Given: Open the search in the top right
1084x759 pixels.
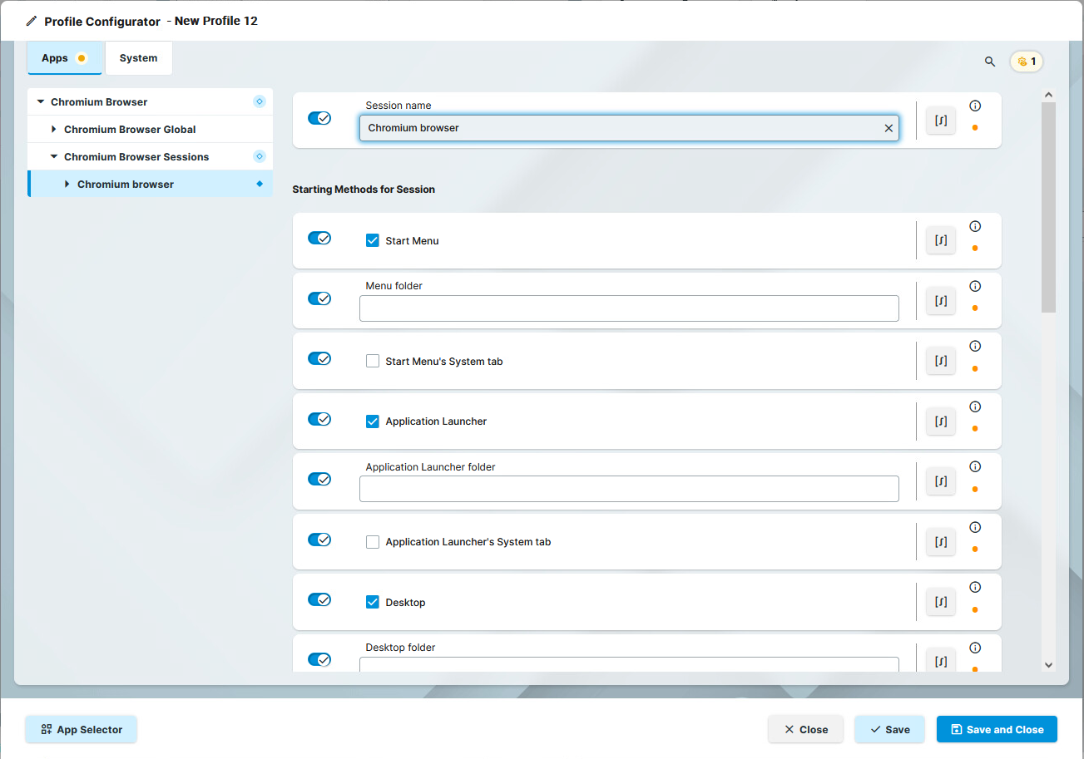Looking at the screenshot, I should tap(989, 61).
